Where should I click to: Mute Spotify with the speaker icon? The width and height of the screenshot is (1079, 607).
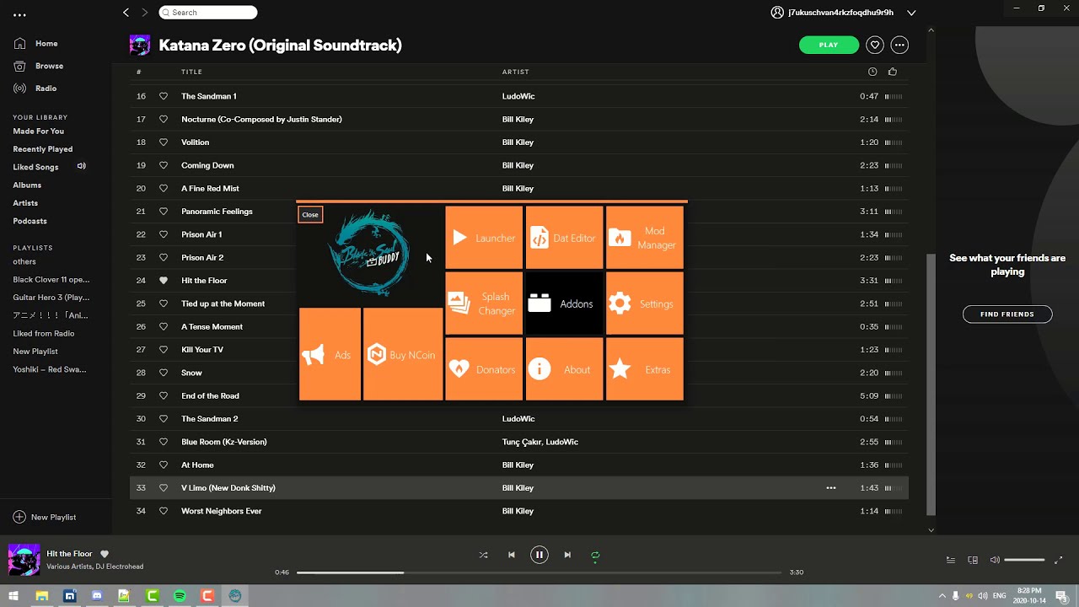click(x=995, y=560)
